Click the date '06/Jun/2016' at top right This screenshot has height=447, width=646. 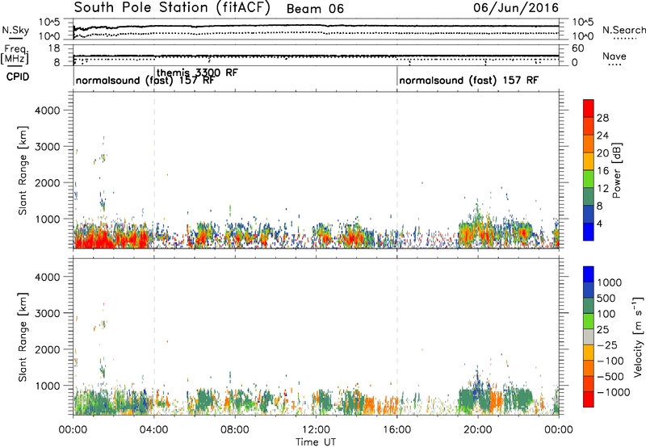[516, 7]
